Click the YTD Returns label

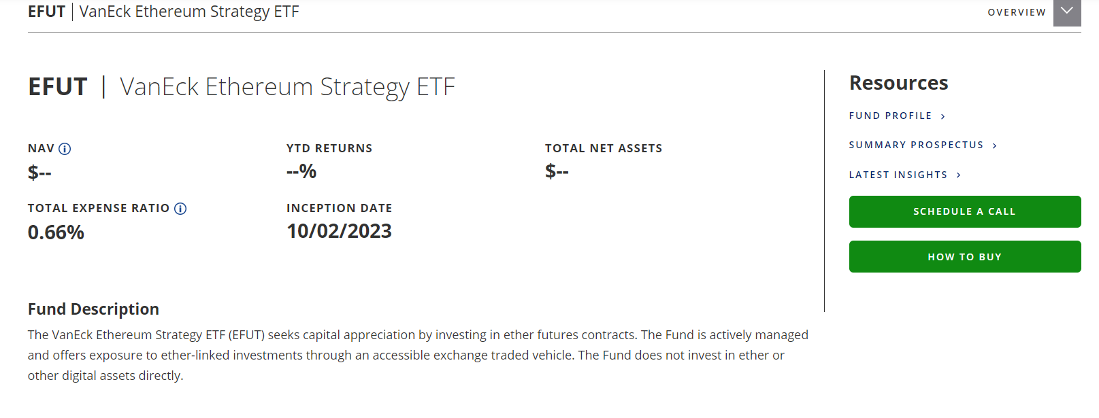click(329, 148)
